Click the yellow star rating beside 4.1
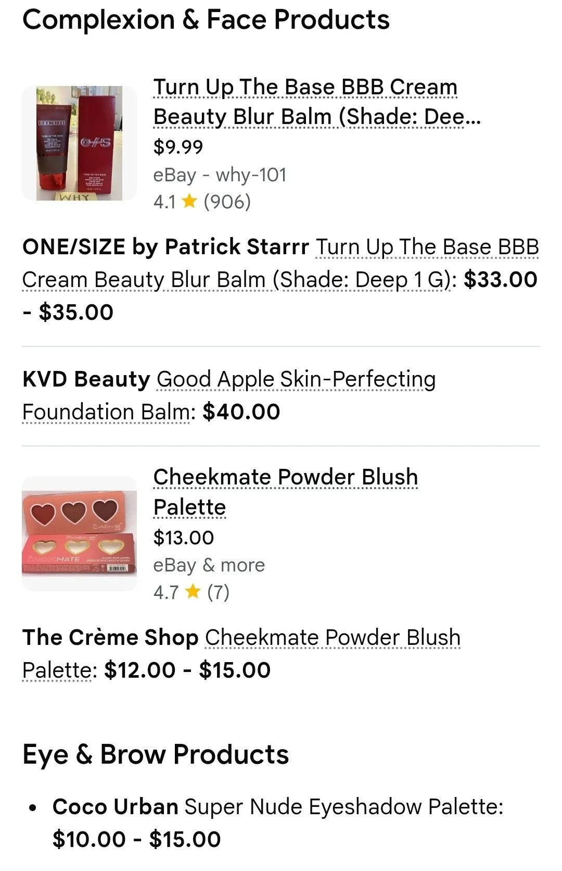Image resolution: width=562 pixels, height=871 pixels. (189, 201)
